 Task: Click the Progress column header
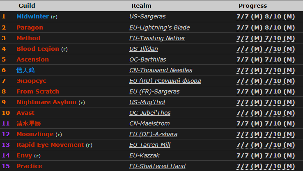252,6
